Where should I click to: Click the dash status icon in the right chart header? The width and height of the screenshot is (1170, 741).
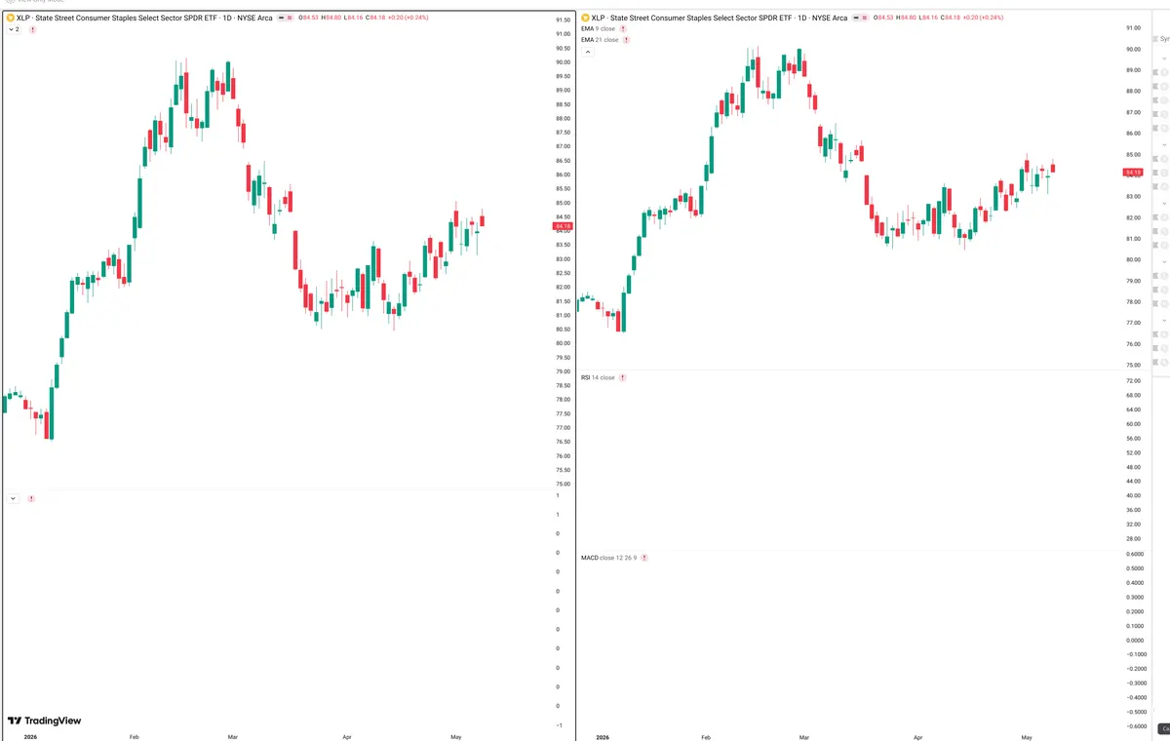click(856, 18)
